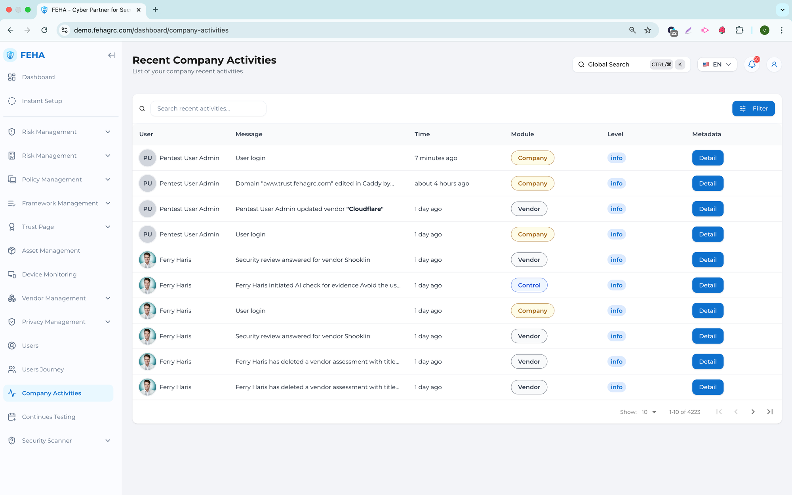Click the Filter button
This screenshot has width=792, height=495.
tap(753, 109)
